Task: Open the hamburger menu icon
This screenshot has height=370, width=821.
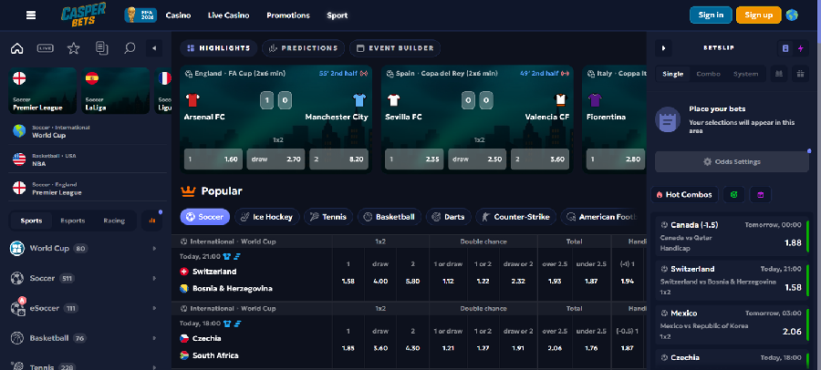Action: tap(31, 15)
